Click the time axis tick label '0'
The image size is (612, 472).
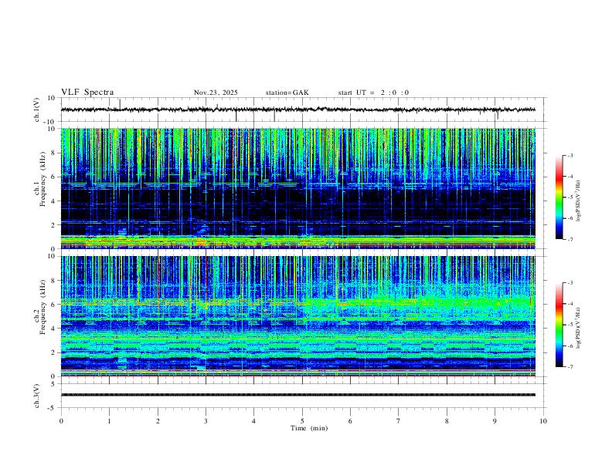point(61,421)
